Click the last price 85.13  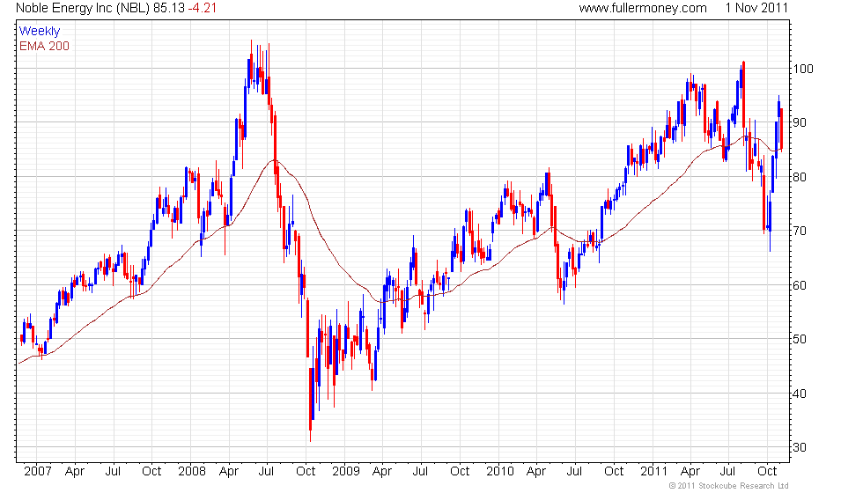[169, 8]
